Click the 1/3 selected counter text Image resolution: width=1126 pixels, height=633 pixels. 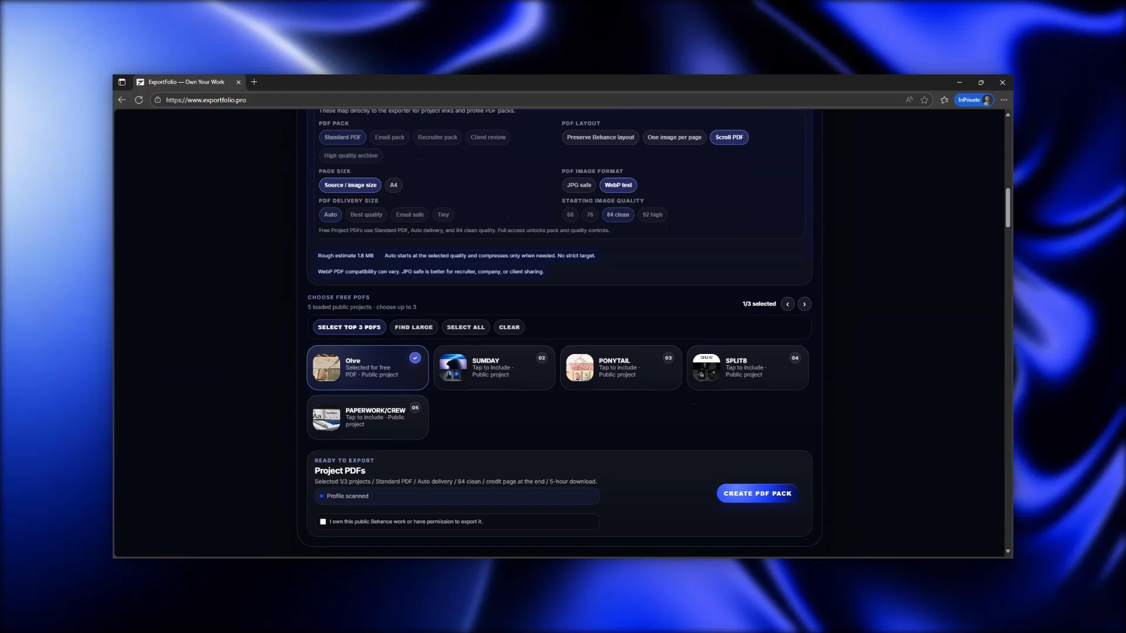[759, 304]
